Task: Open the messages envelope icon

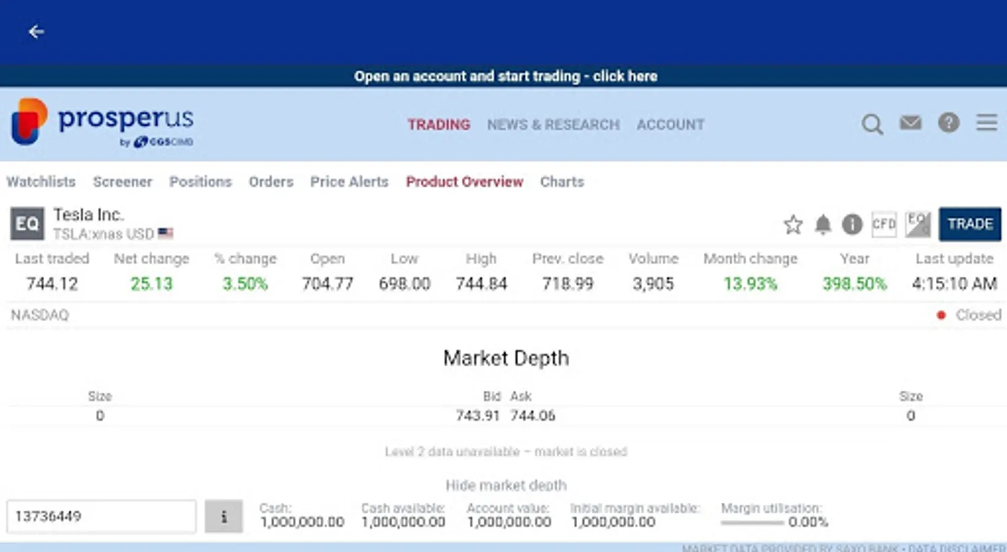Action: coord(911,123)
